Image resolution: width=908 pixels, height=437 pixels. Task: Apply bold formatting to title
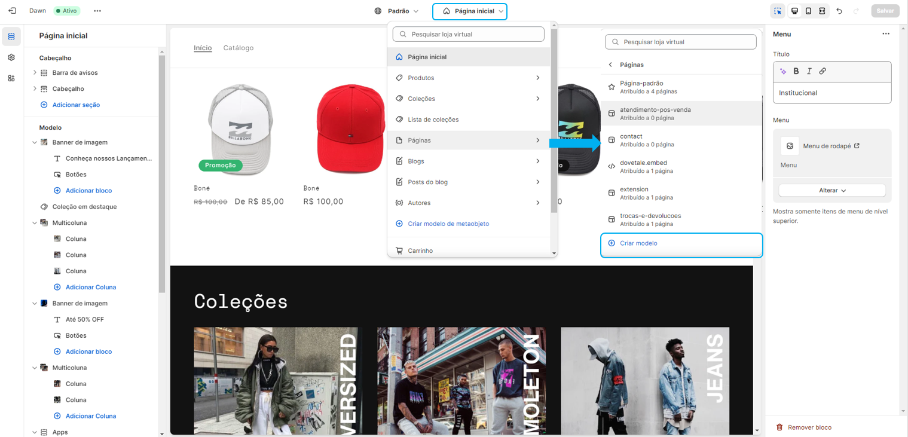click(796, 71)
